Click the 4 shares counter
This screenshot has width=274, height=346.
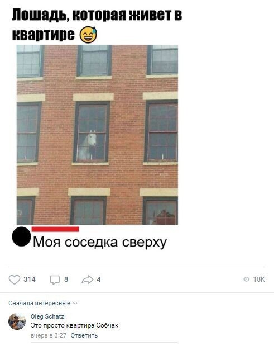pos(99,279)
